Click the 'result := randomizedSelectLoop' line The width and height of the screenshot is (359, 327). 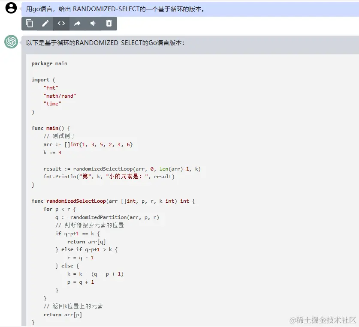pos(122,169)
